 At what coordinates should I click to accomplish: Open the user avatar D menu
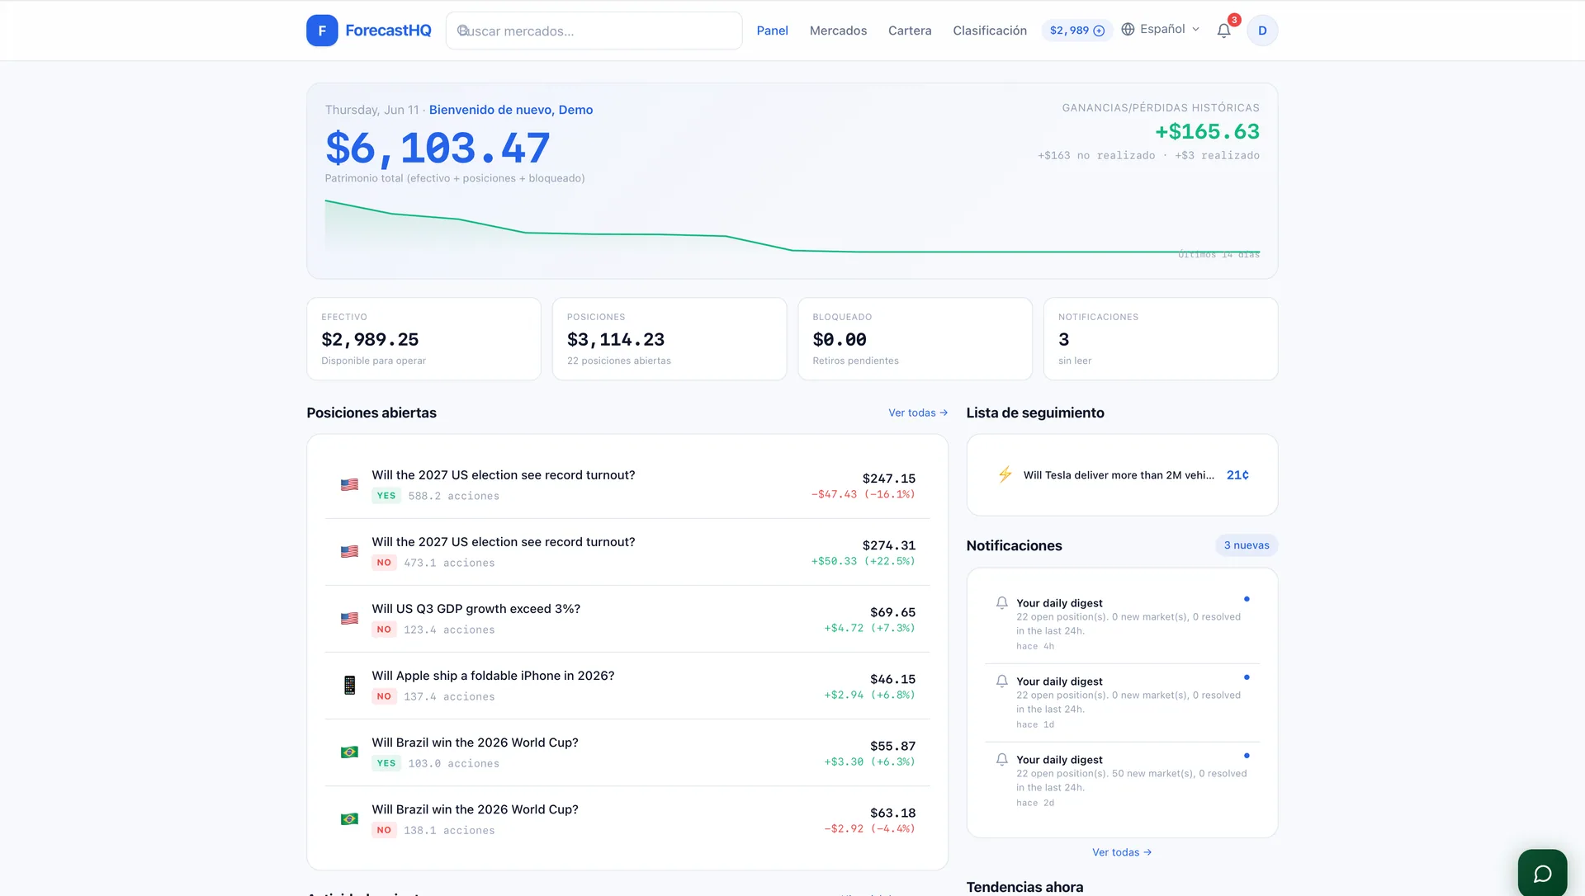tap(1262, 31)
